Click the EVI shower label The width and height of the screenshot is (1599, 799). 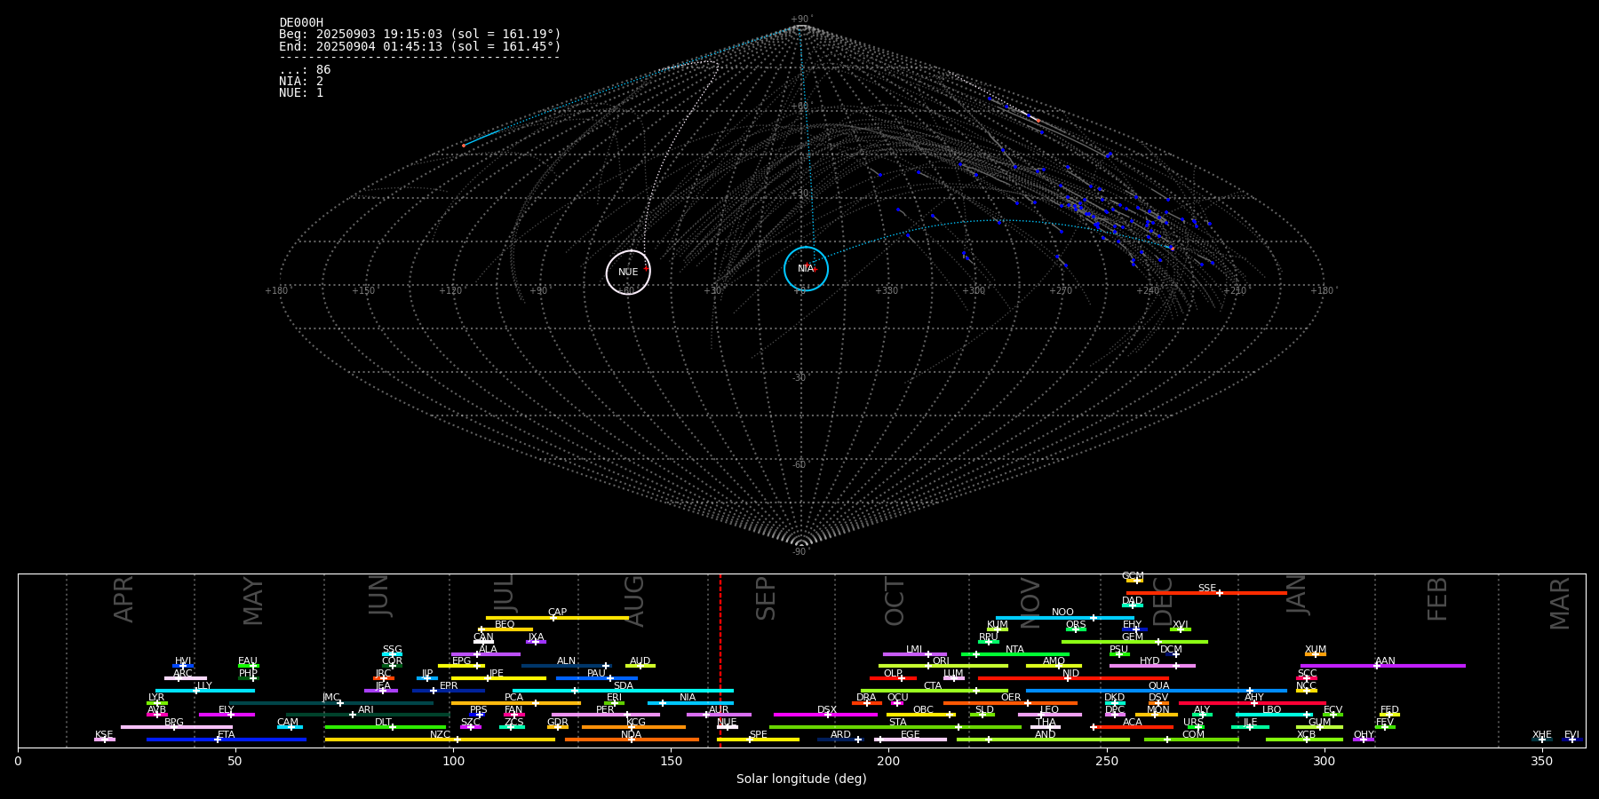pyautogui.click(x=1571, y=735)
